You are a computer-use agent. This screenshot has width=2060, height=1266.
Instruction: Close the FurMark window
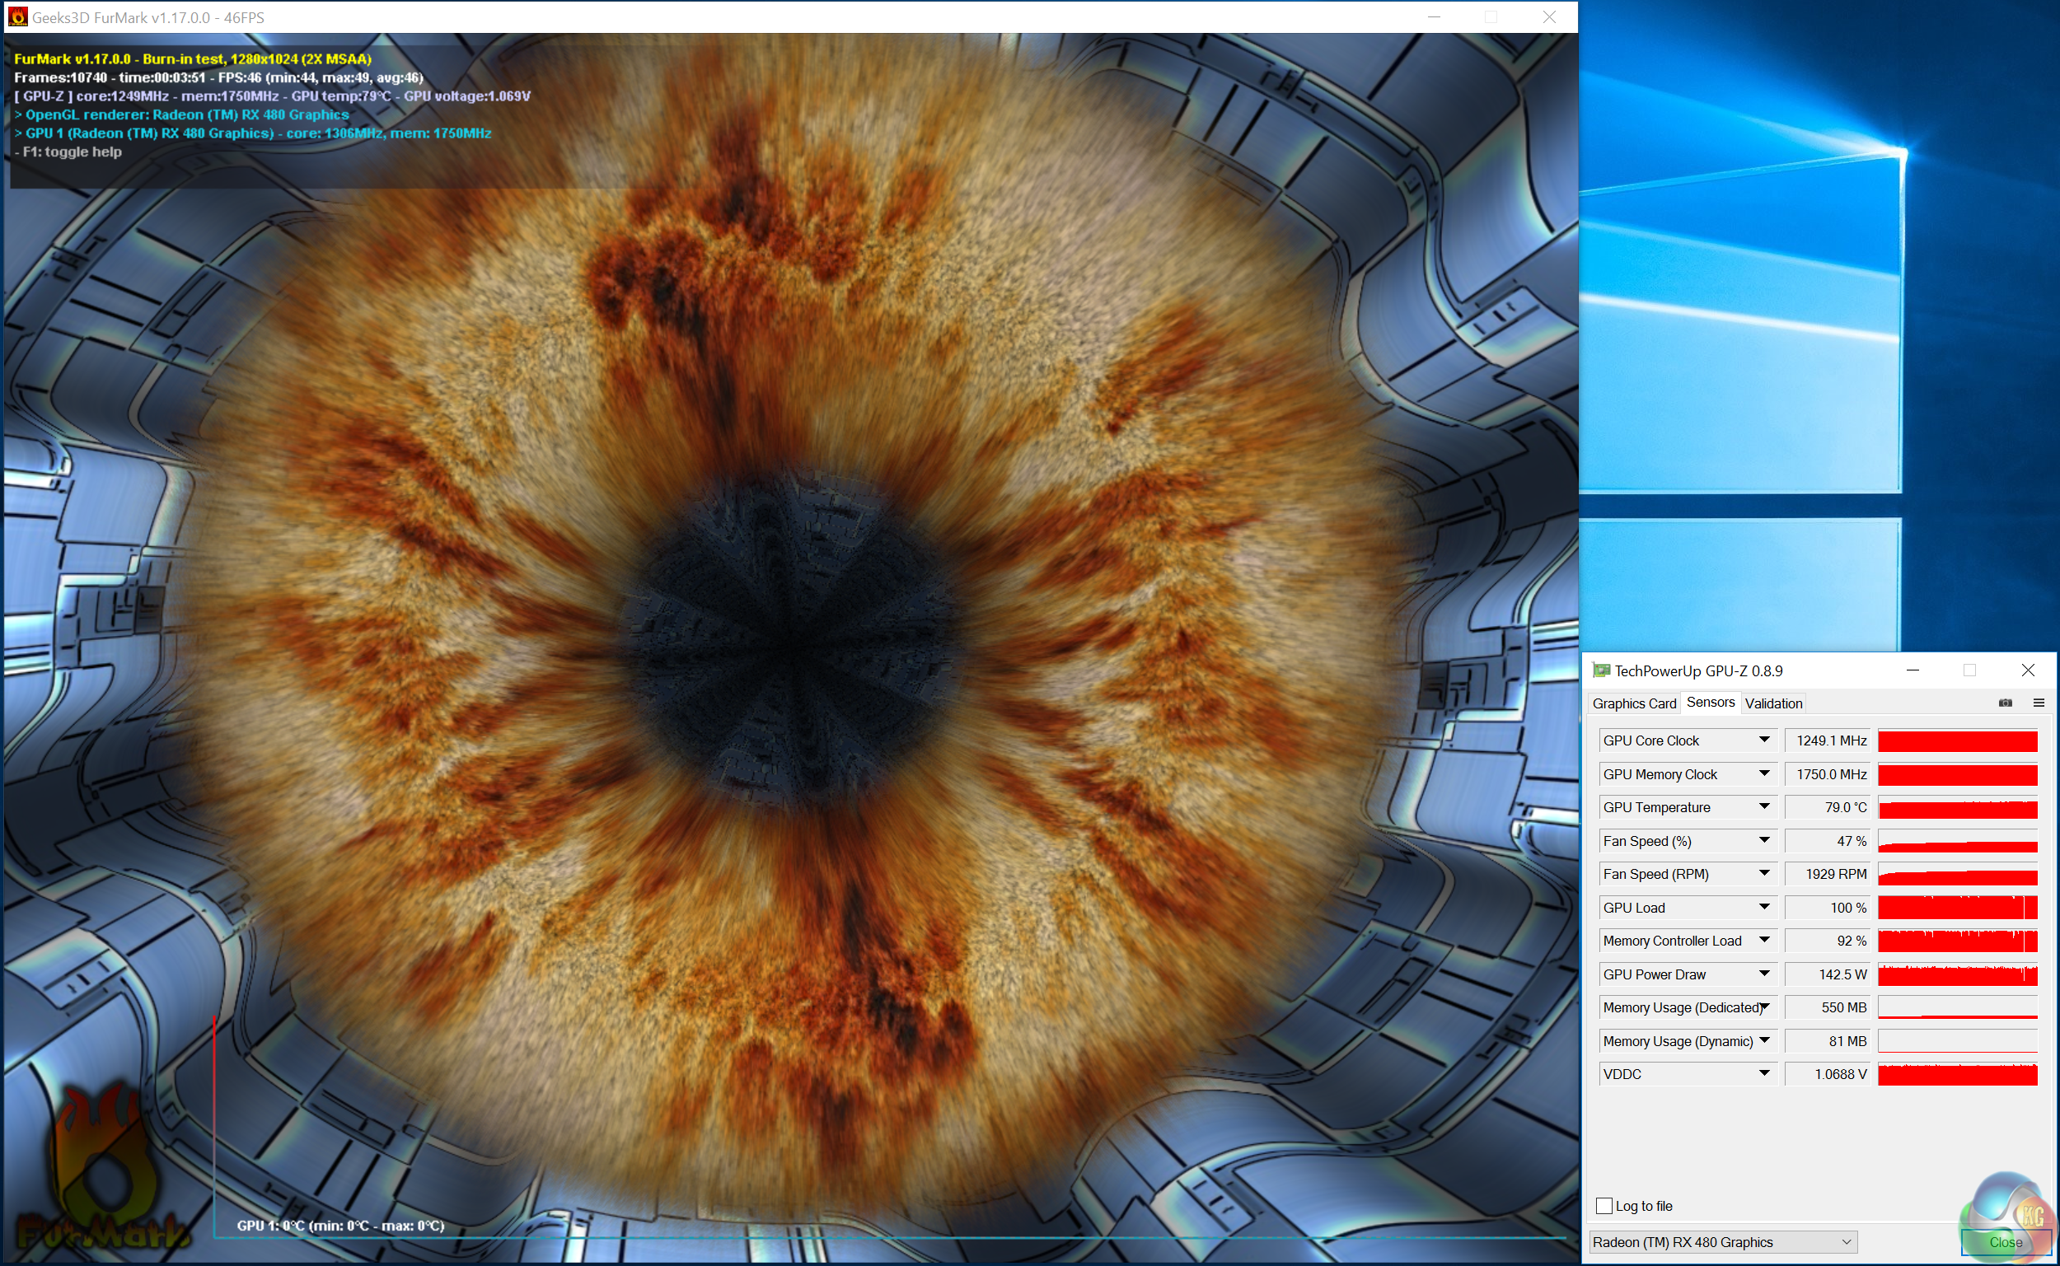pyautogui.click(x=1549, y=16)
